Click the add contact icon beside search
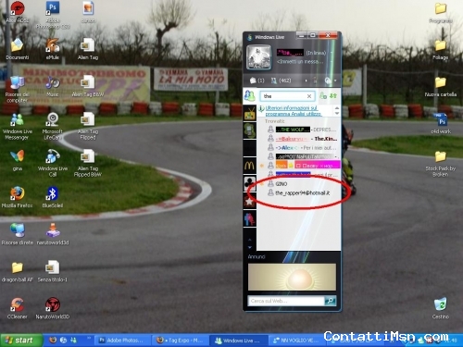This screenshot has width=463, height=347. point(323,96)
